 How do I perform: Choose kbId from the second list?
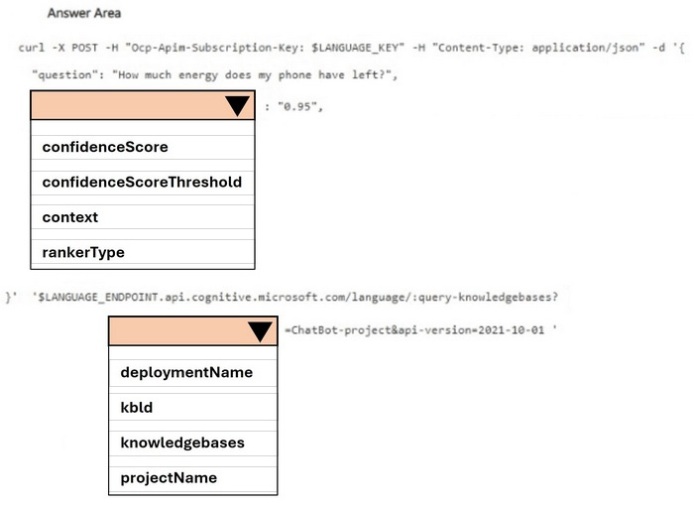(193, 408)
